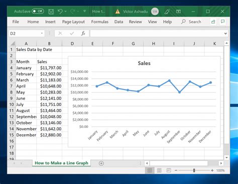The width and height of the screenshot is (238, 184).
Task: Click the VA account avatar
Action: click(x=155, y=11)
